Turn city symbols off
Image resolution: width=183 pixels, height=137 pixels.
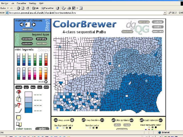(113, 120)
